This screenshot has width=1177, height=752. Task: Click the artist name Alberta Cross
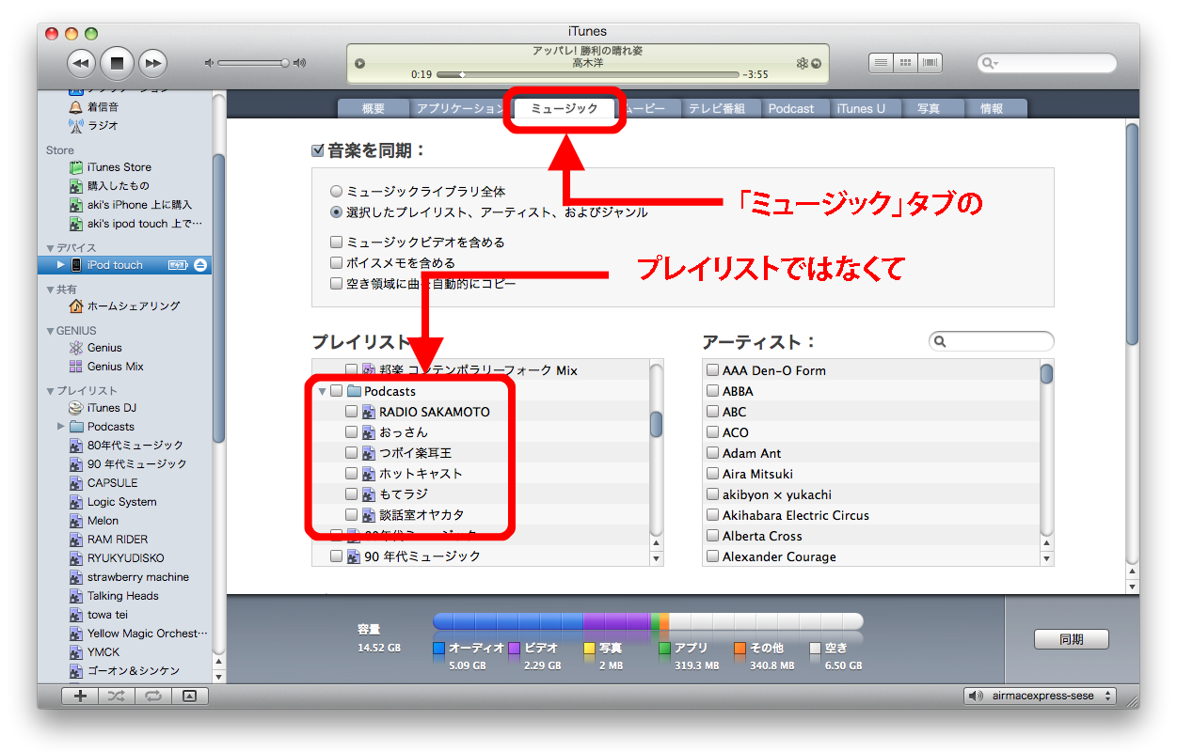(x=762, y=536)
